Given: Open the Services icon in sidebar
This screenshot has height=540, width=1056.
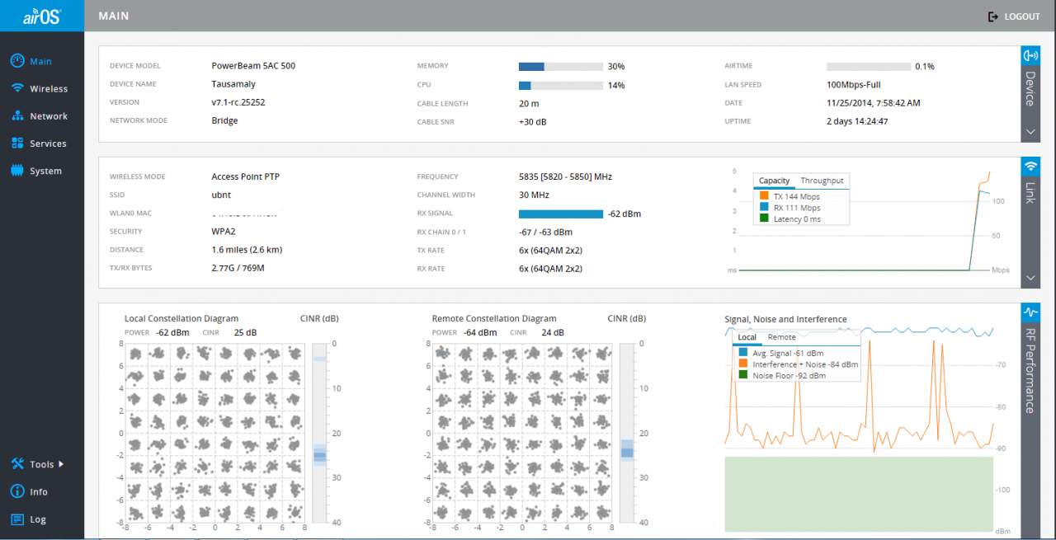Looking at the screenshot, I should 16,143.
